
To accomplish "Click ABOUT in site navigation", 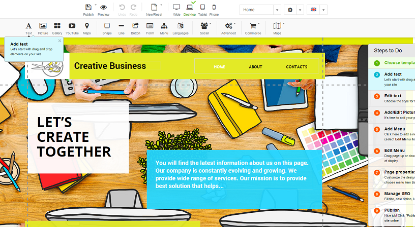I will 255,67.
